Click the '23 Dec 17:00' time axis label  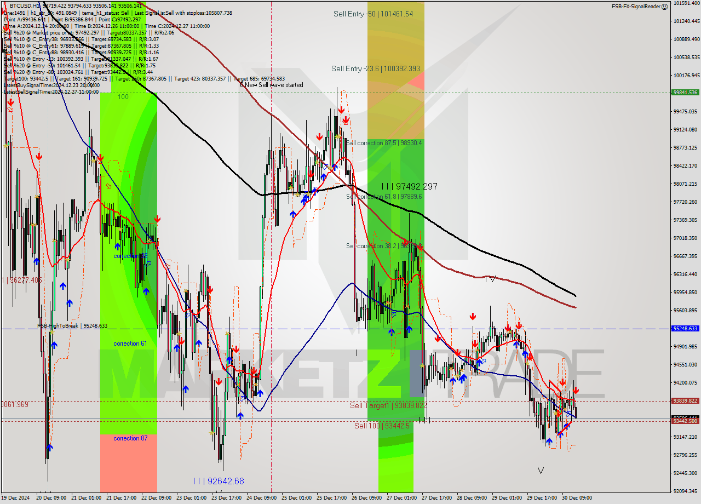227,498
